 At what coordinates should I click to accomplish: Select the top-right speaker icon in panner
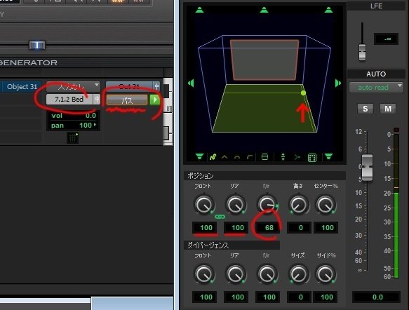[328, 10]
